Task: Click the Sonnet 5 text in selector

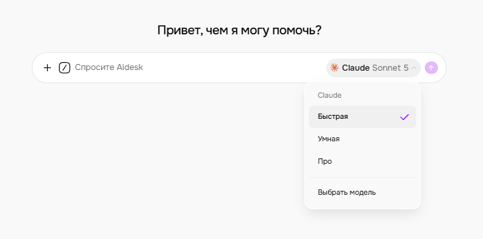Action: tap(390, 67)
